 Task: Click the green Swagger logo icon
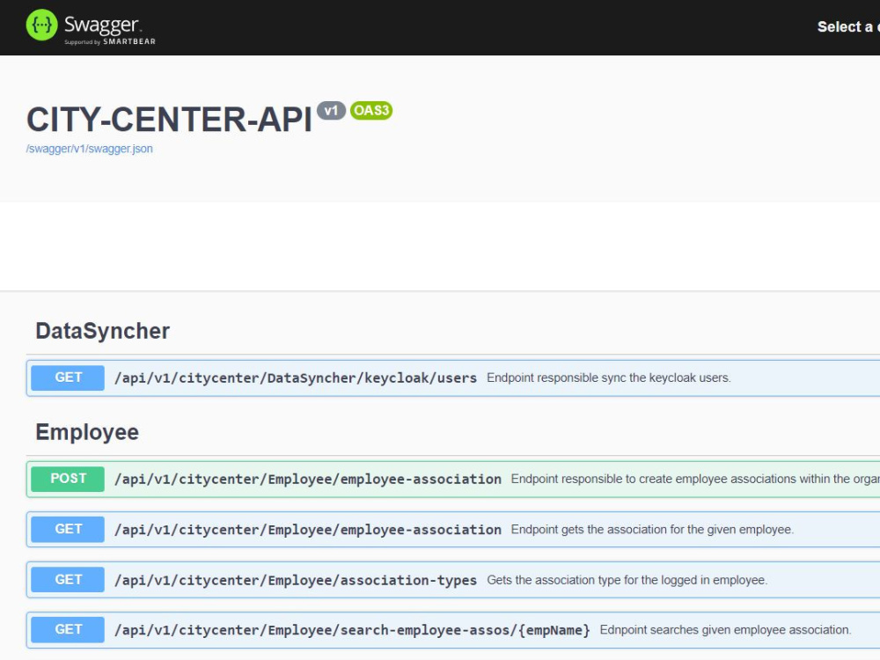(x=41, y=26)
